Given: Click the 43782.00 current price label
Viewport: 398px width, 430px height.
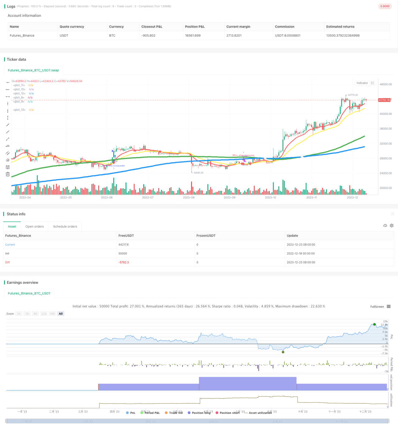Looking at the screenshot, I should 384,100.
